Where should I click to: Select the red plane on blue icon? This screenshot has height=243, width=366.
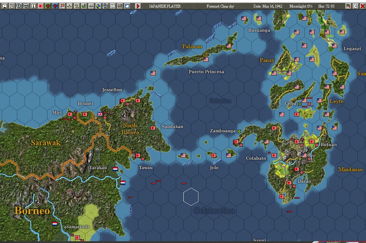click(x=55, y=6)
